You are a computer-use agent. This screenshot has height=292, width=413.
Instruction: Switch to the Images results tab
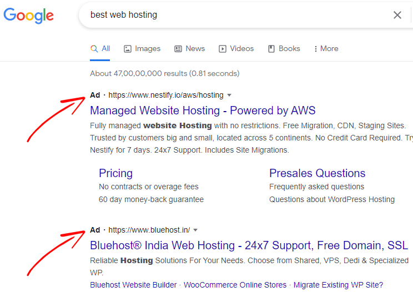click(147, 49)
